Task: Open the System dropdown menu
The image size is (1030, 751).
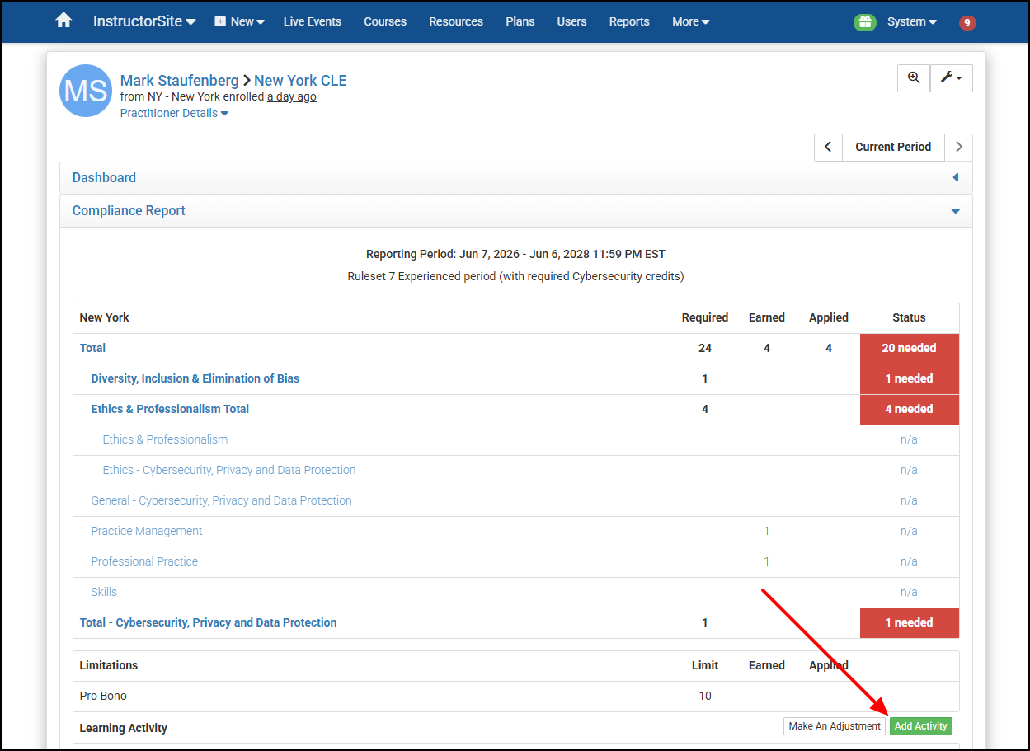Action: [x=912, y=21]
